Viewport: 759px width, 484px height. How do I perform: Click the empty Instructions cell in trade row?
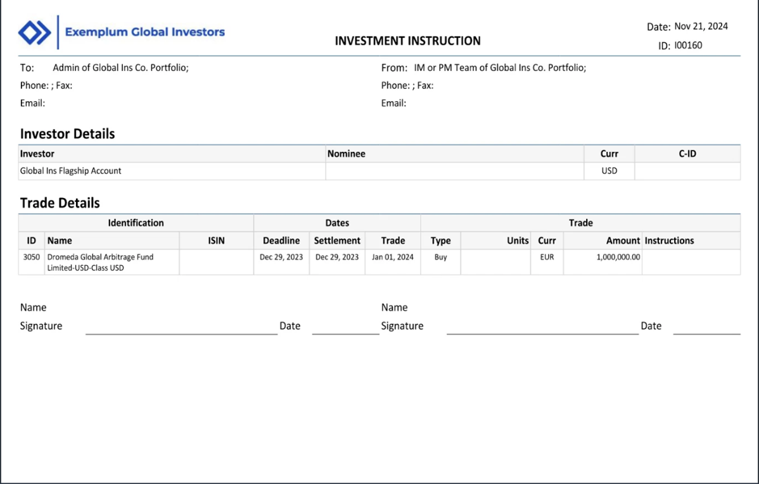point(690,262)
